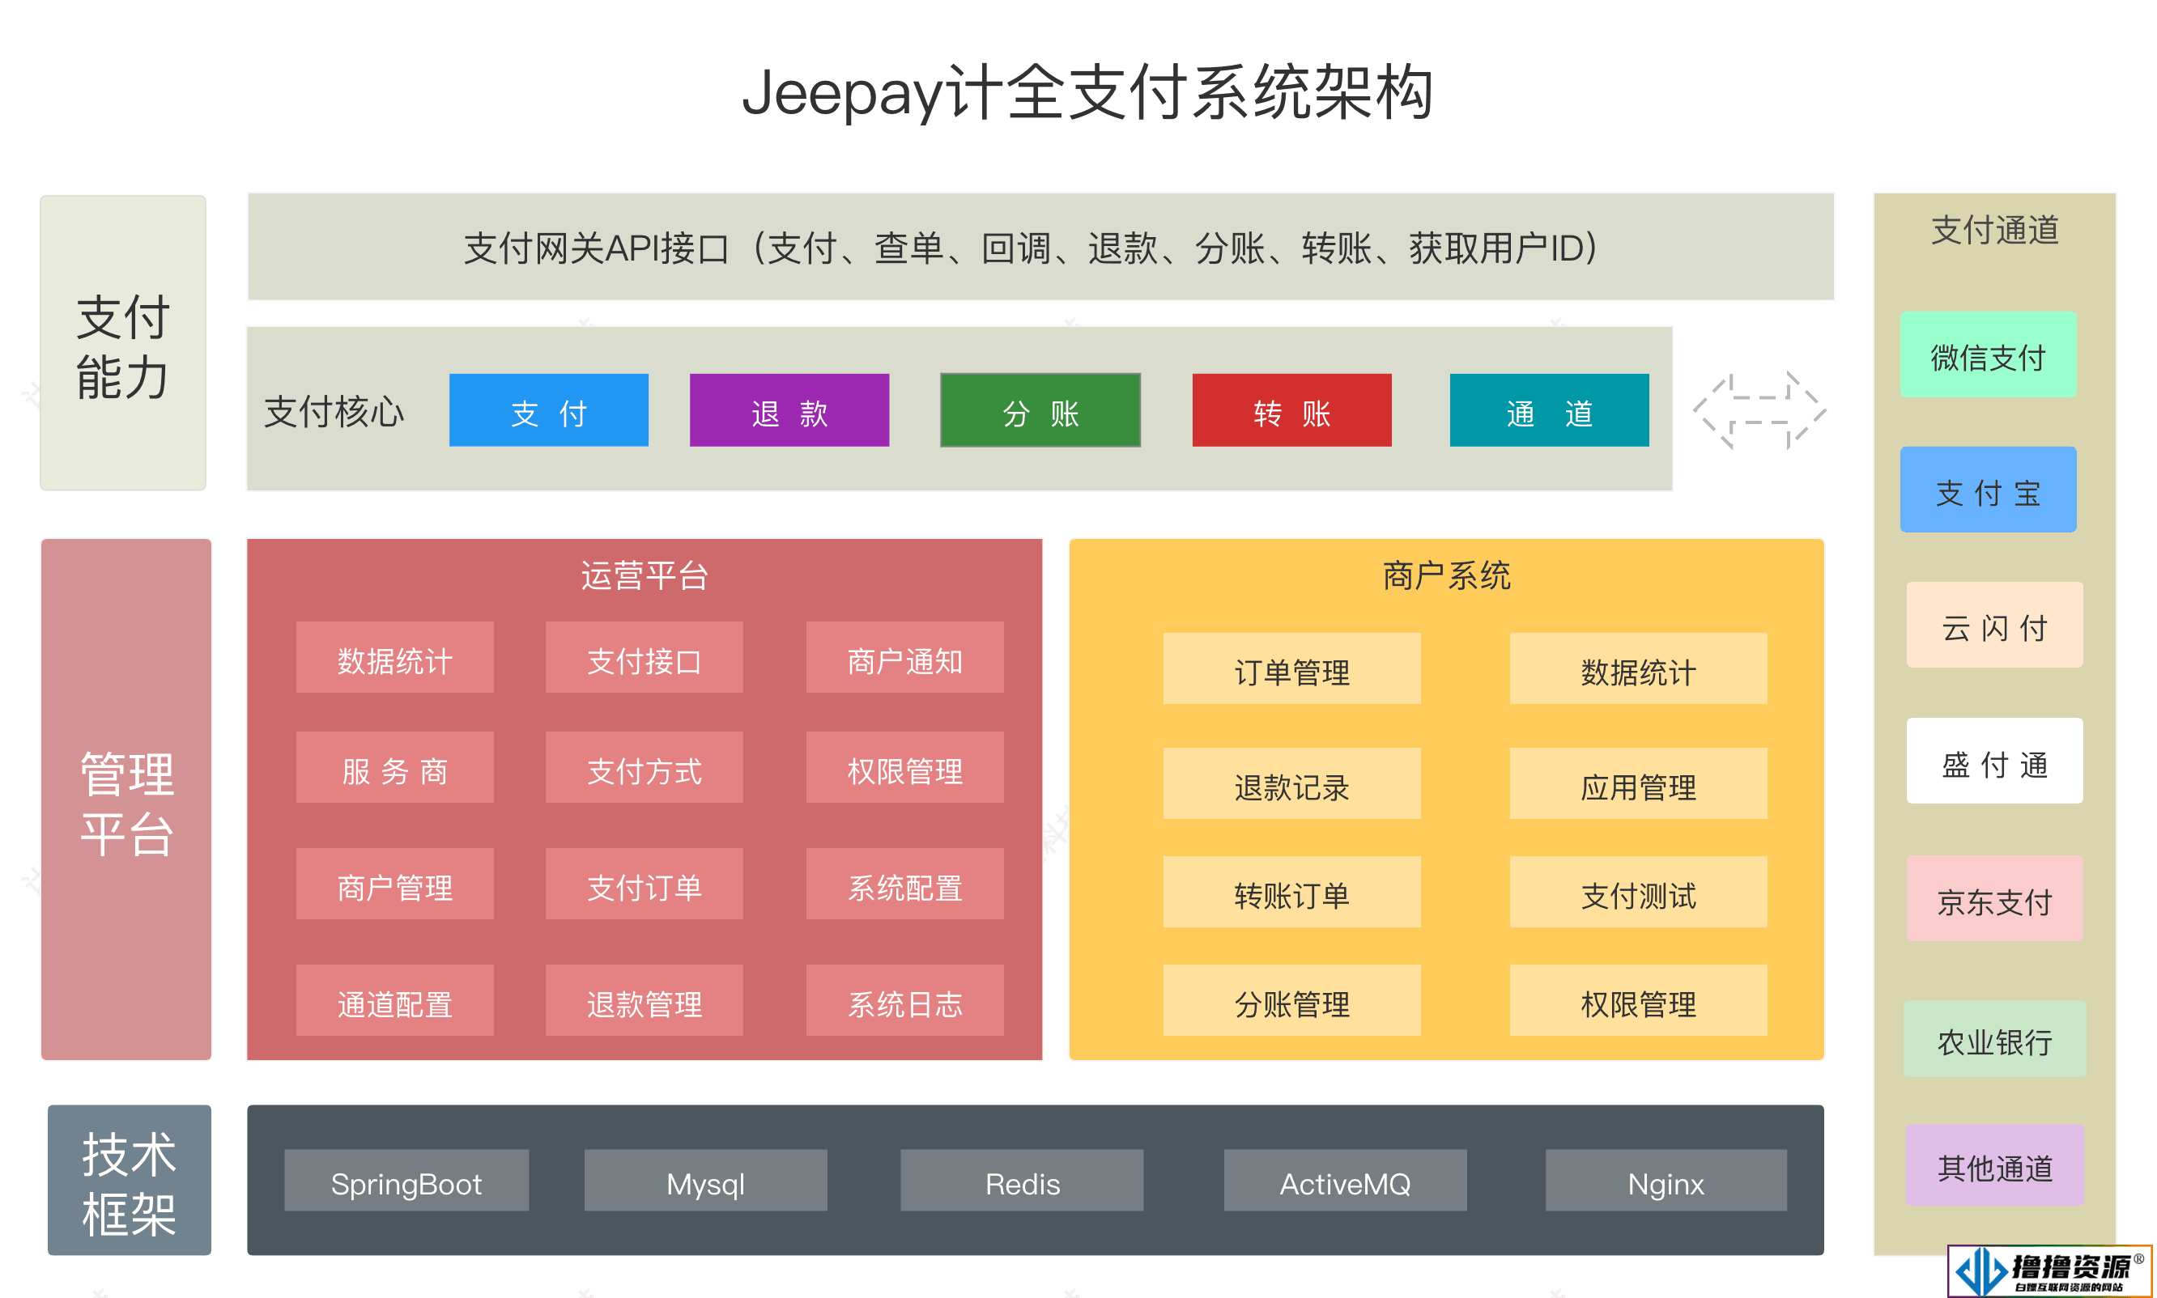Select the 通道配置 box
Viewport: 2157px width, 1298px height.
(x=394, y=1001)
